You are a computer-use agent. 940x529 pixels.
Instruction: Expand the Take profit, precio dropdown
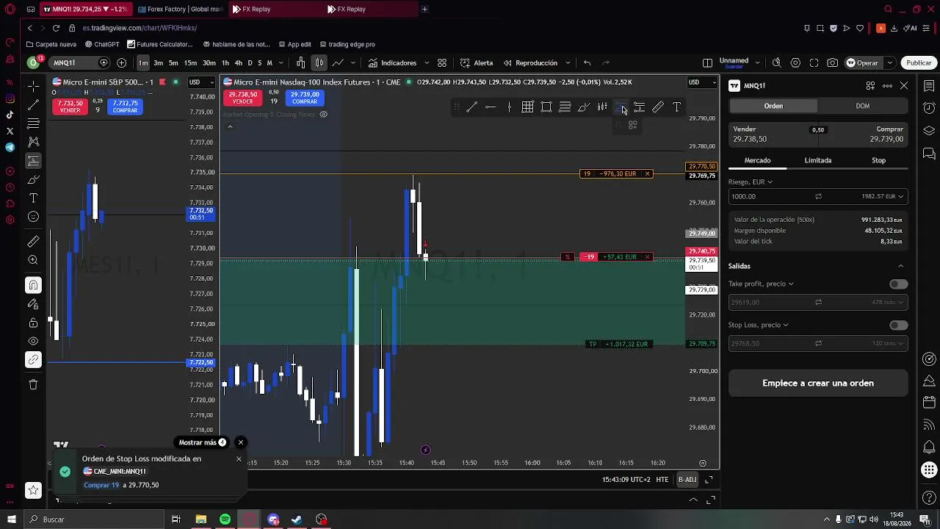[x=761, y=284]
